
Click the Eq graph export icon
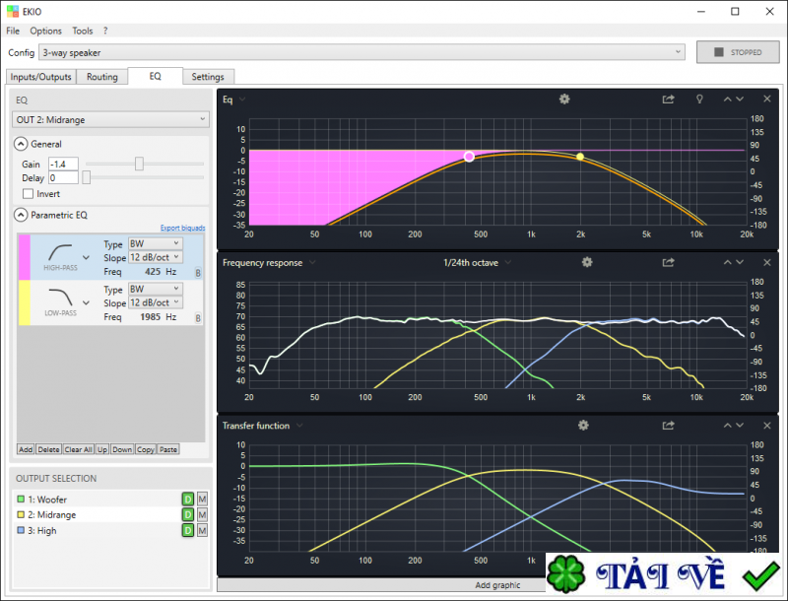(x=669, y=100)
